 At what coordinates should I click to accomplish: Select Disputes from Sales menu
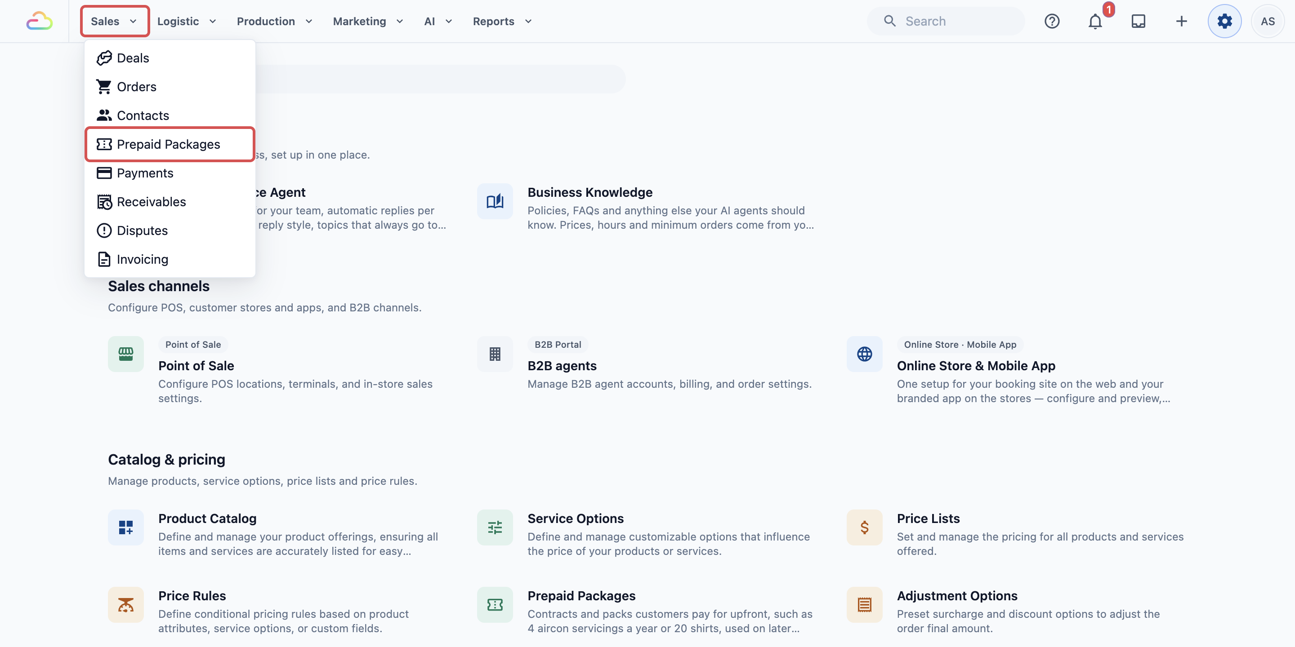pyautogui.click(x=170, y=230)
